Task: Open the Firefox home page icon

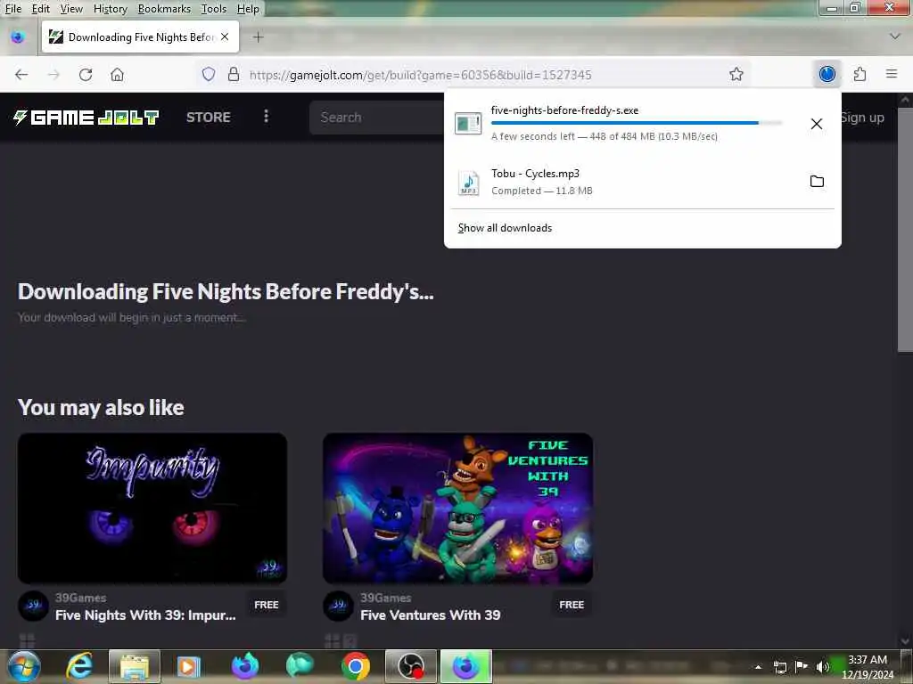Action: (x=117, y=75)
